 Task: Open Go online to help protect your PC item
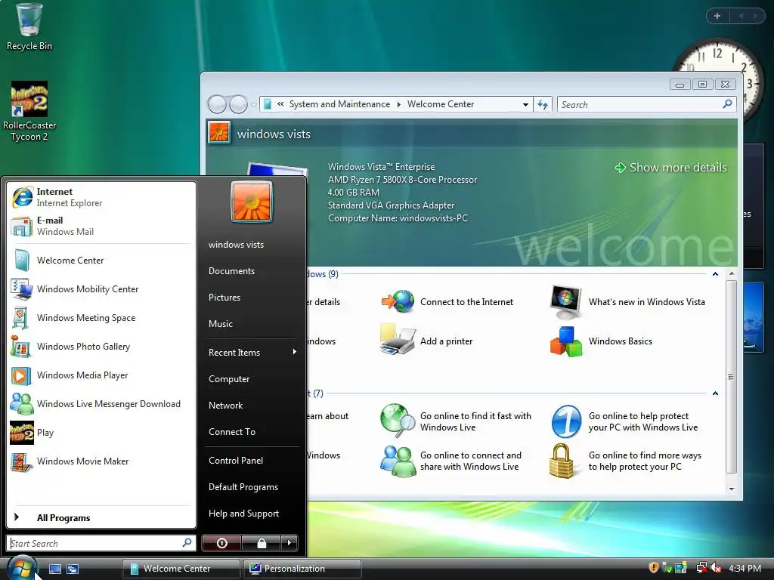(x=624, y=421)
